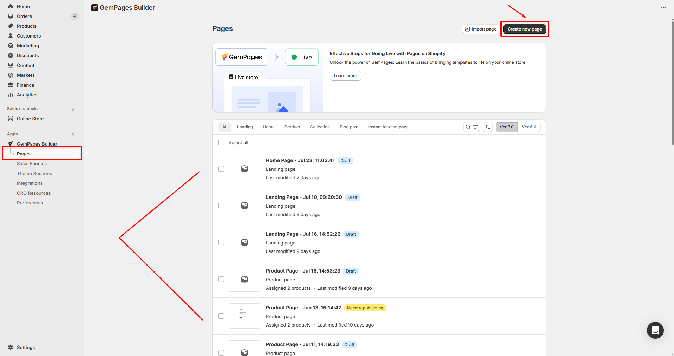Image resolution: width=674 pixels, height=356 pixels.
Task: Open the three-dot more options menu
Action: [x=663, y=8]
